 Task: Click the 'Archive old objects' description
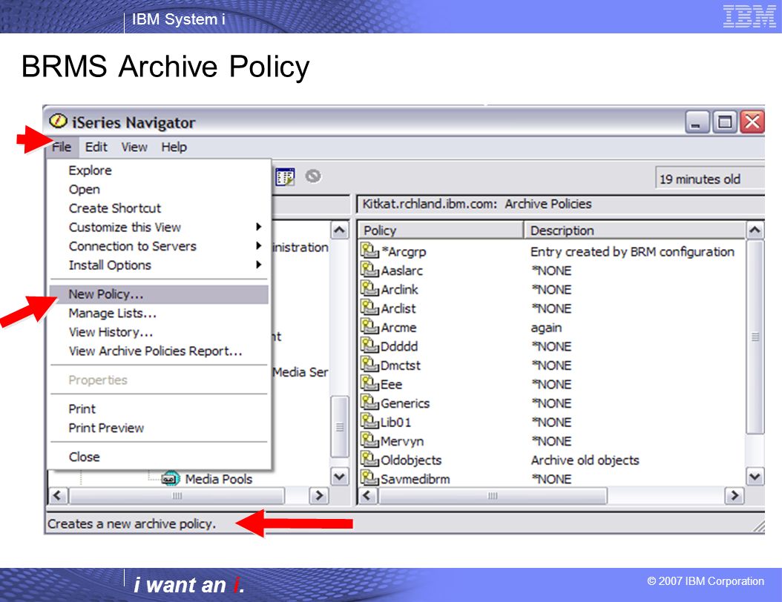pos(585,460)
